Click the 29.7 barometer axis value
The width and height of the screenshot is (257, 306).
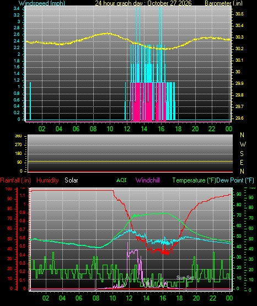[x=239, y=106]
